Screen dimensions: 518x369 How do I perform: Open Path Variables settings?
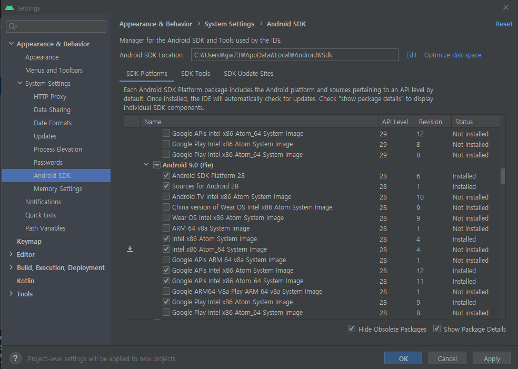coord(45,228)
